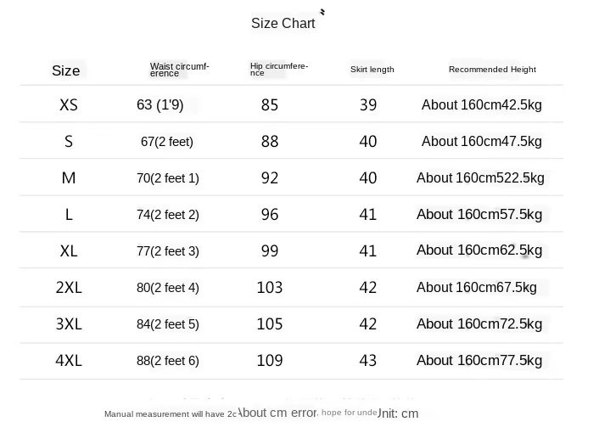The height and width of the screenshot is (433, 599).
Task: Select About 160cm42.5kg recommendation
Action: [x=482, y=104]
